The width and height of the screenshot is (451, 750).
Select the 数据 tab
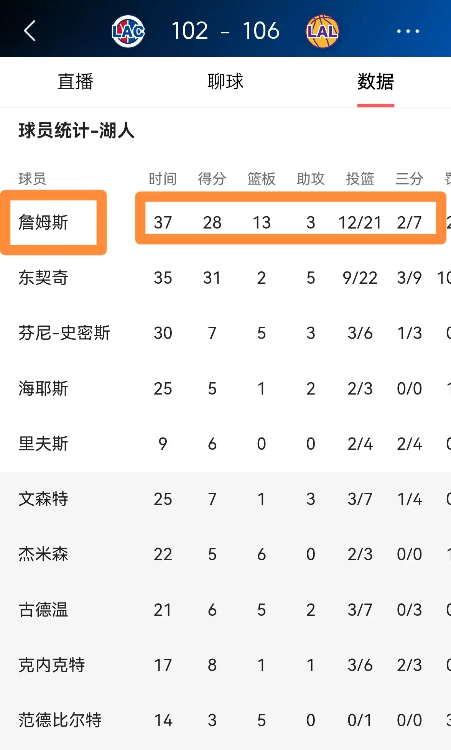point(375,82)
